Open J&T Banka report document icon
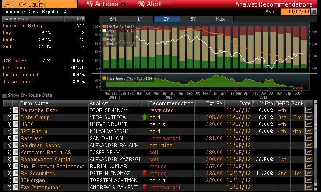321x192 pixels. pyautogui.click(x=16, y=131)
